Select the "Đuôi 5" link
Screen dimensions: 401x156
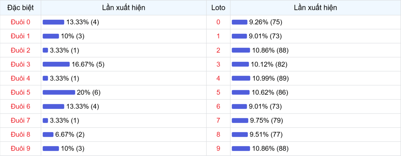tap(20, 93)
